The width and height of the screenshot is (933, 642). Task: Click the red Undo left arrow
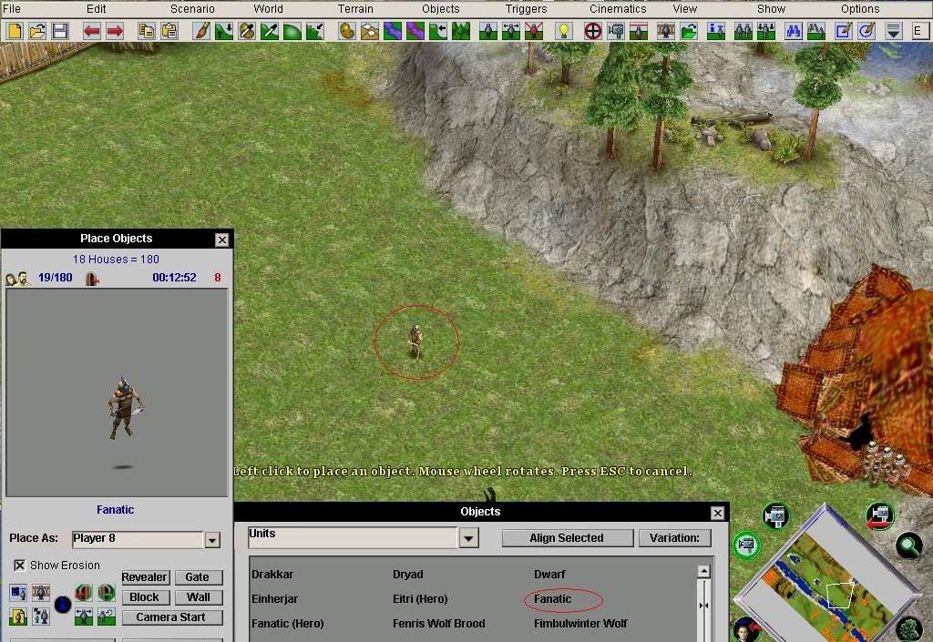pyautogui.click(x=92, y=31)
